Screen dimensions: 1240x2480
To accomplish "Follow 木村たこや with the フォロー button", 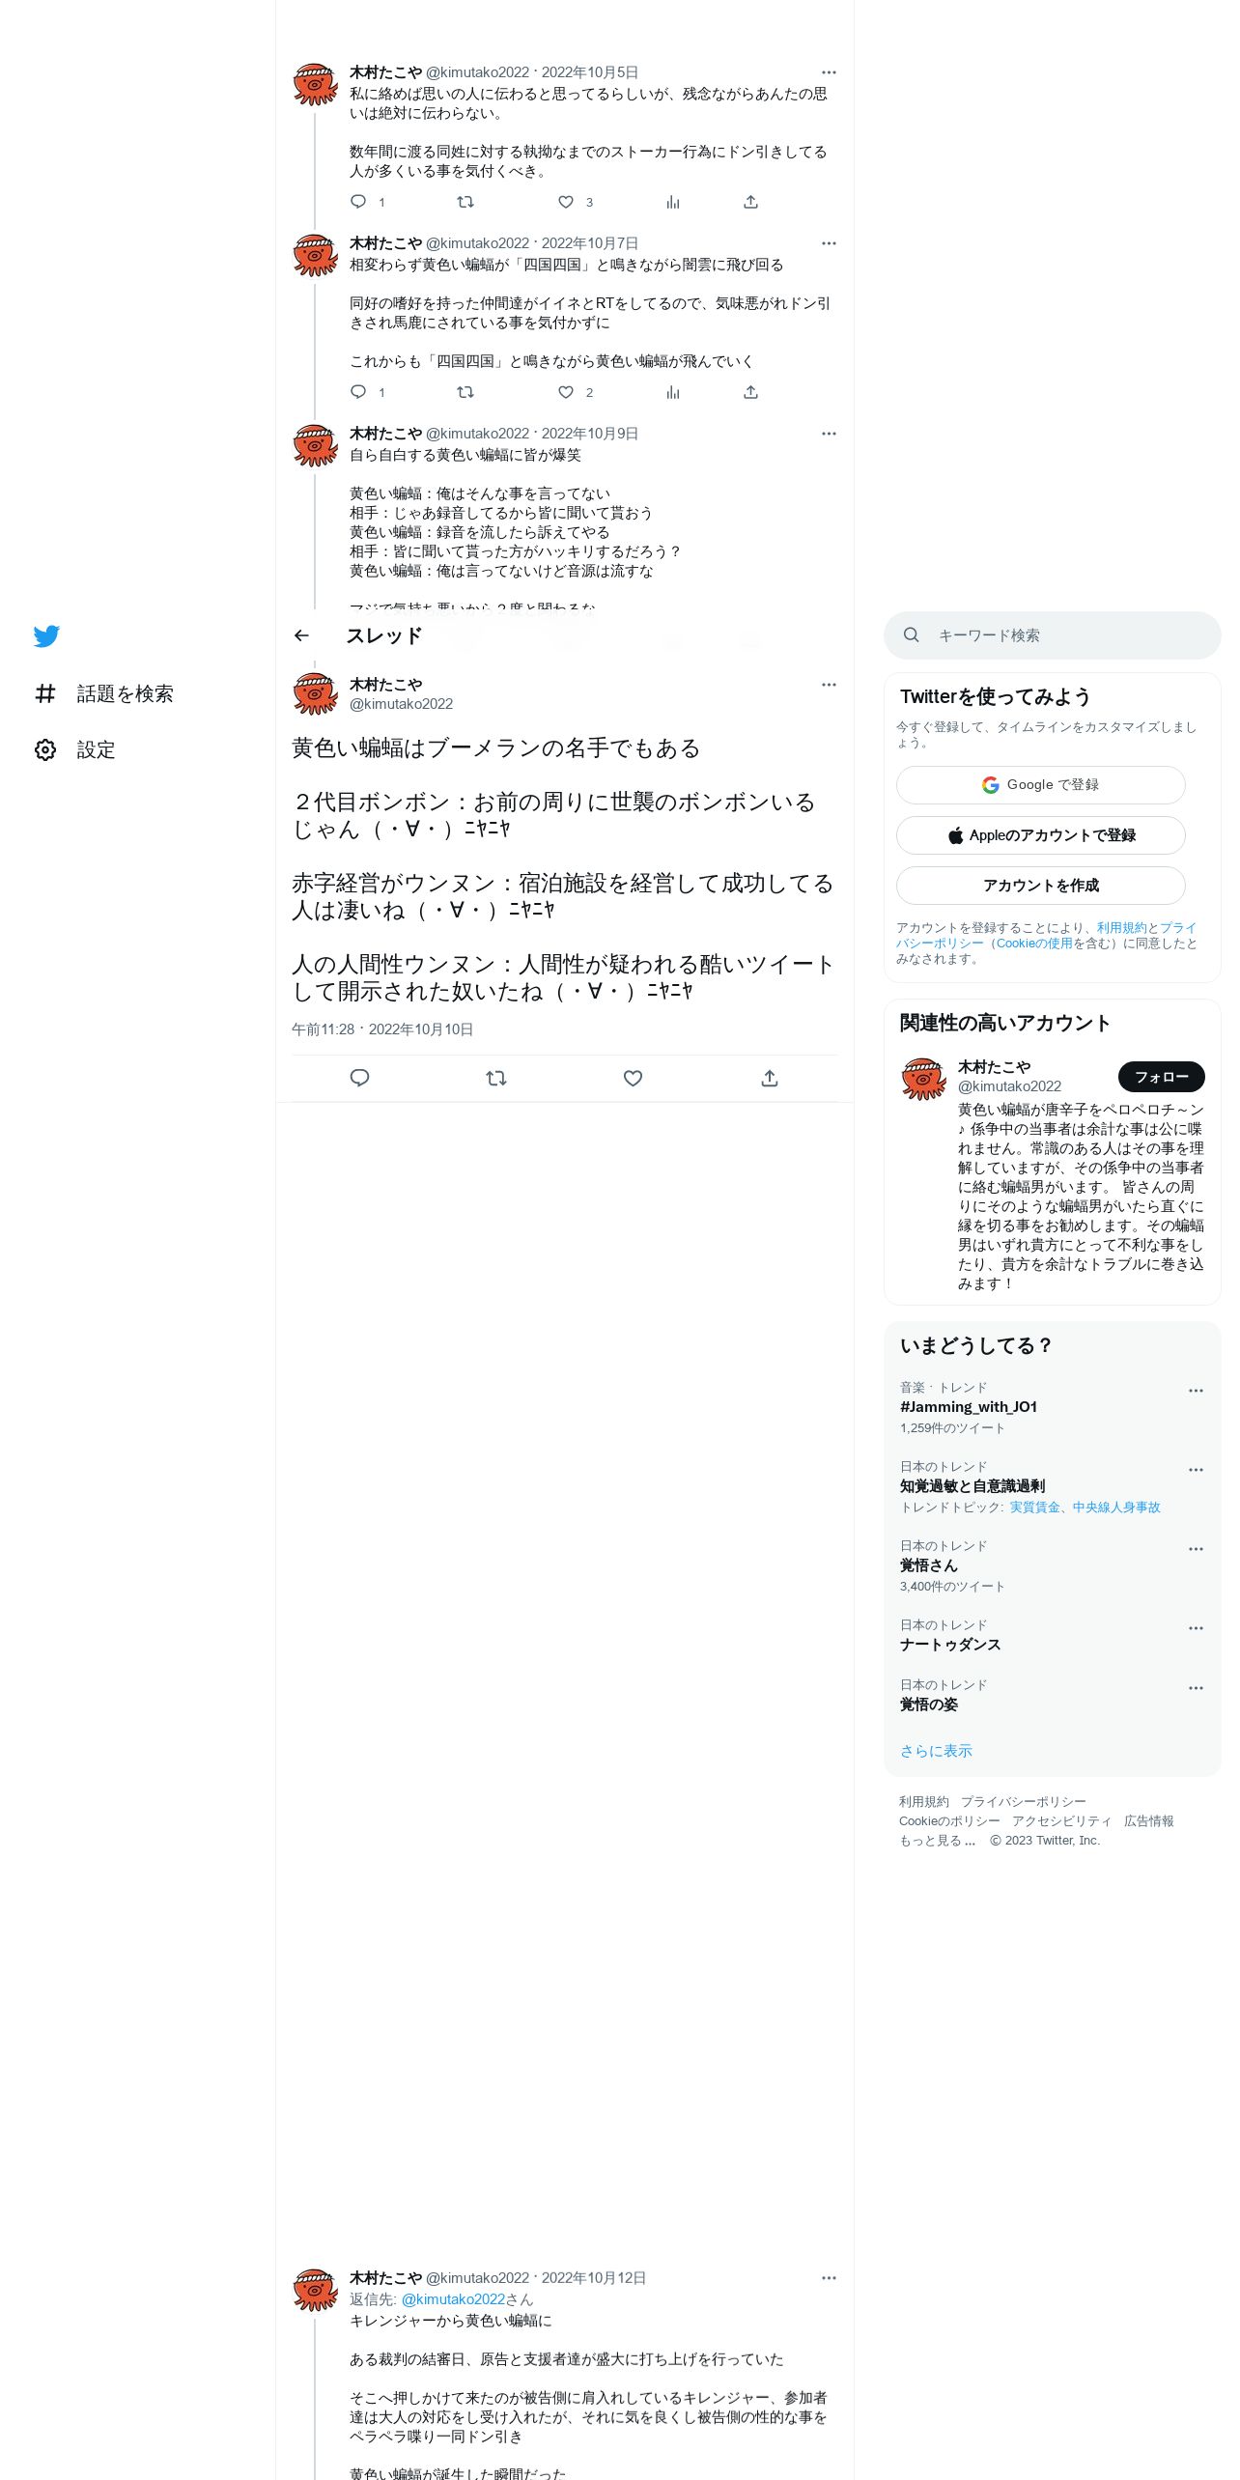I will pyautogui.click(x=1162, y=1077).
